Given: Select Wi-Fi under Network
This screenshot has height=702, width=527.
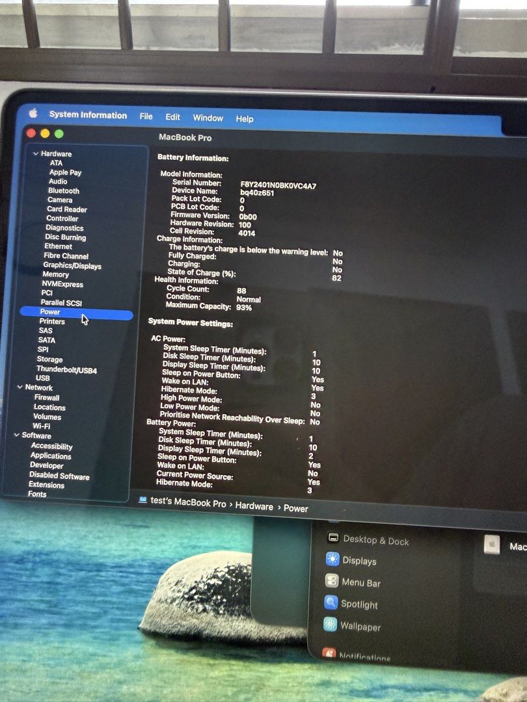Looking at the screenshot, I should pyautogui.click(x=41, y=426).
